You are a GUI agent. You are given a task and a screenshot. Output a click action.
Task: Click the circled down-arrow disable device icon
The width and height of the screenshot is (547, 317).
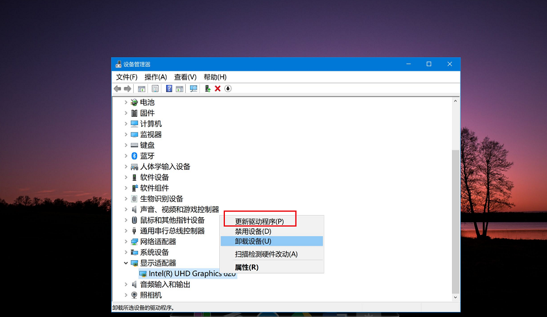[x=228, y=89]
